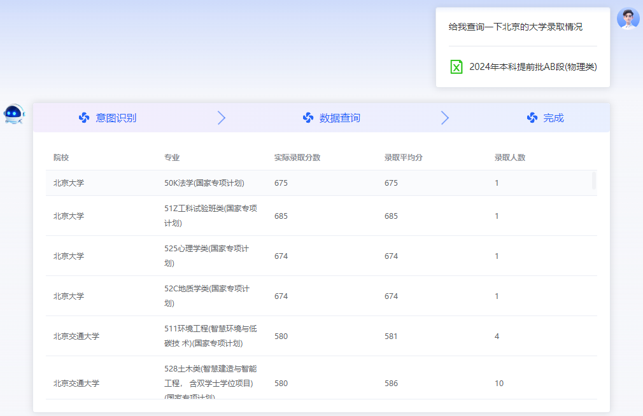Select 北京大学 in the 52C地质学类 row
The width and height of the screenshot is (643, 416).
pyautogui.click(x=69, y=296)
